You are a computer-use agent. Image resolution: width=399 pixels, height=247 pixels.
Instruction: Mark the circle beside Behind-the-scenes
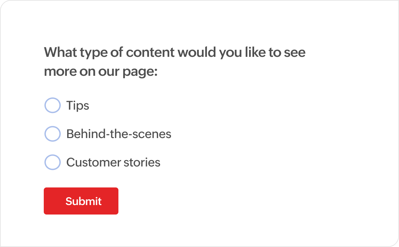coord(52,134)
